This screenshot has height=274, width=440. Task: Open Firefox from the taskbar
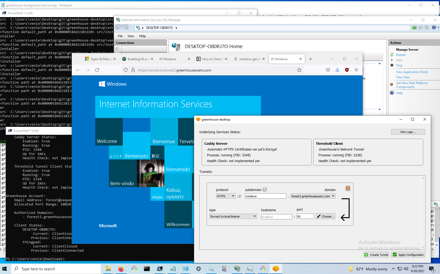(121, 269)
